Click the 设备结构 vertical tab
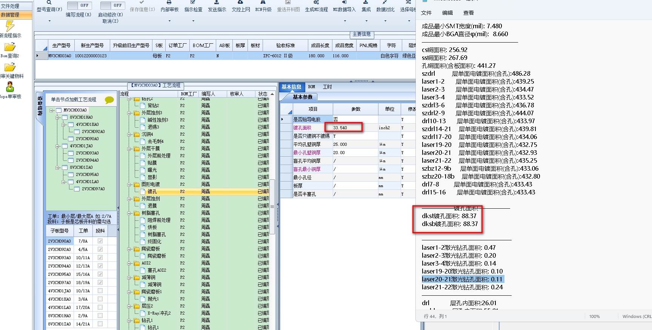This screenshot has width=652, height=330. pyautogui.click(x=40, y=106)
